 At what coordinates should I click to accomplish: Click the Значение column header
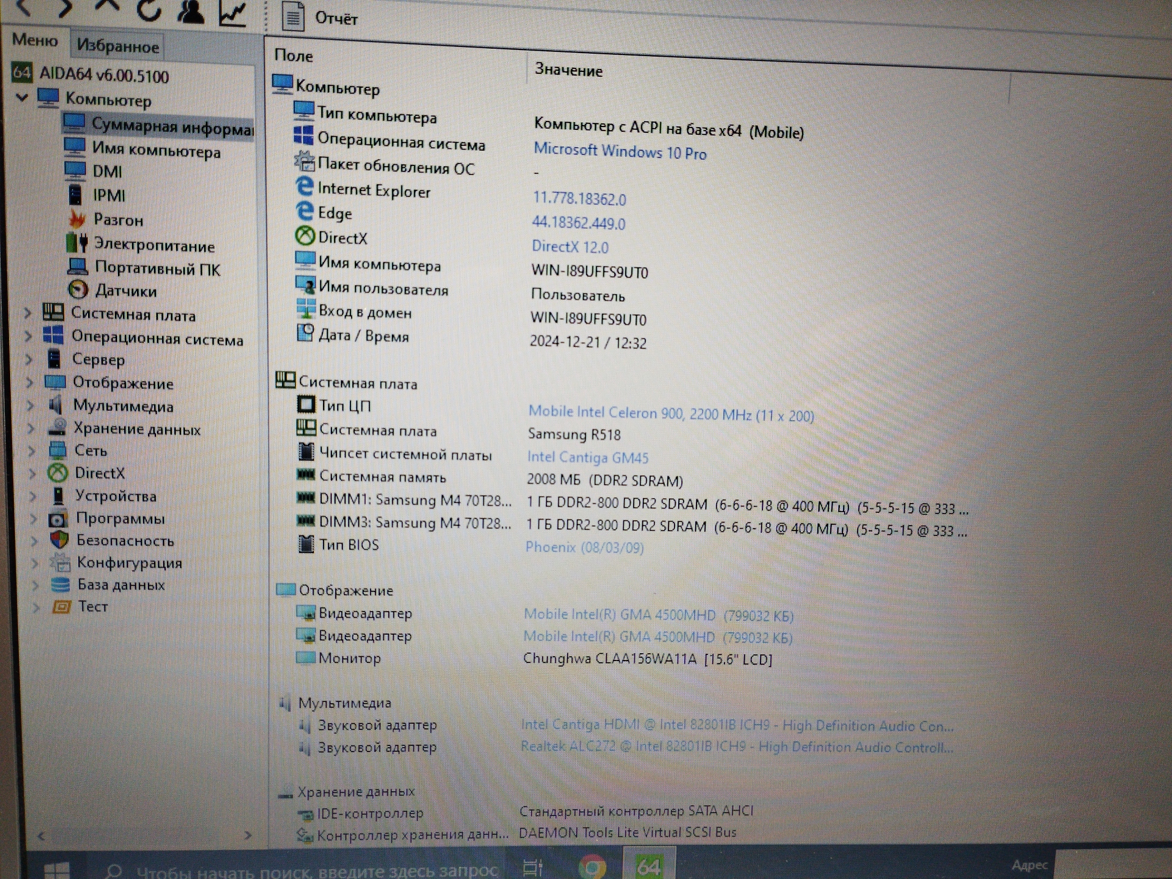568,70
